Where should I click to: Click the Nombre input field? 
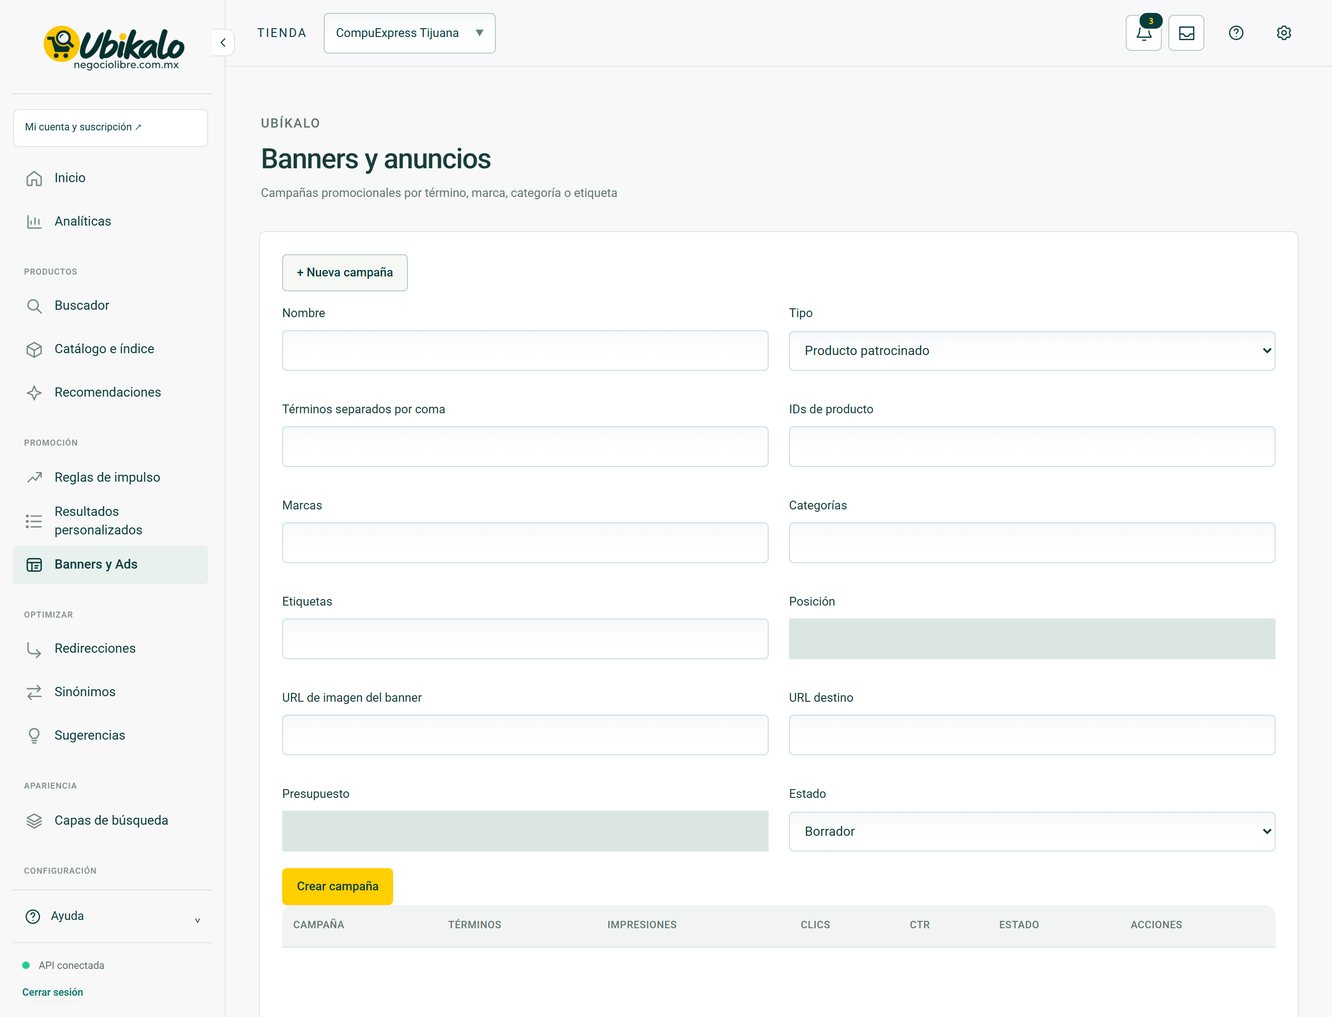tap(524, 350)
